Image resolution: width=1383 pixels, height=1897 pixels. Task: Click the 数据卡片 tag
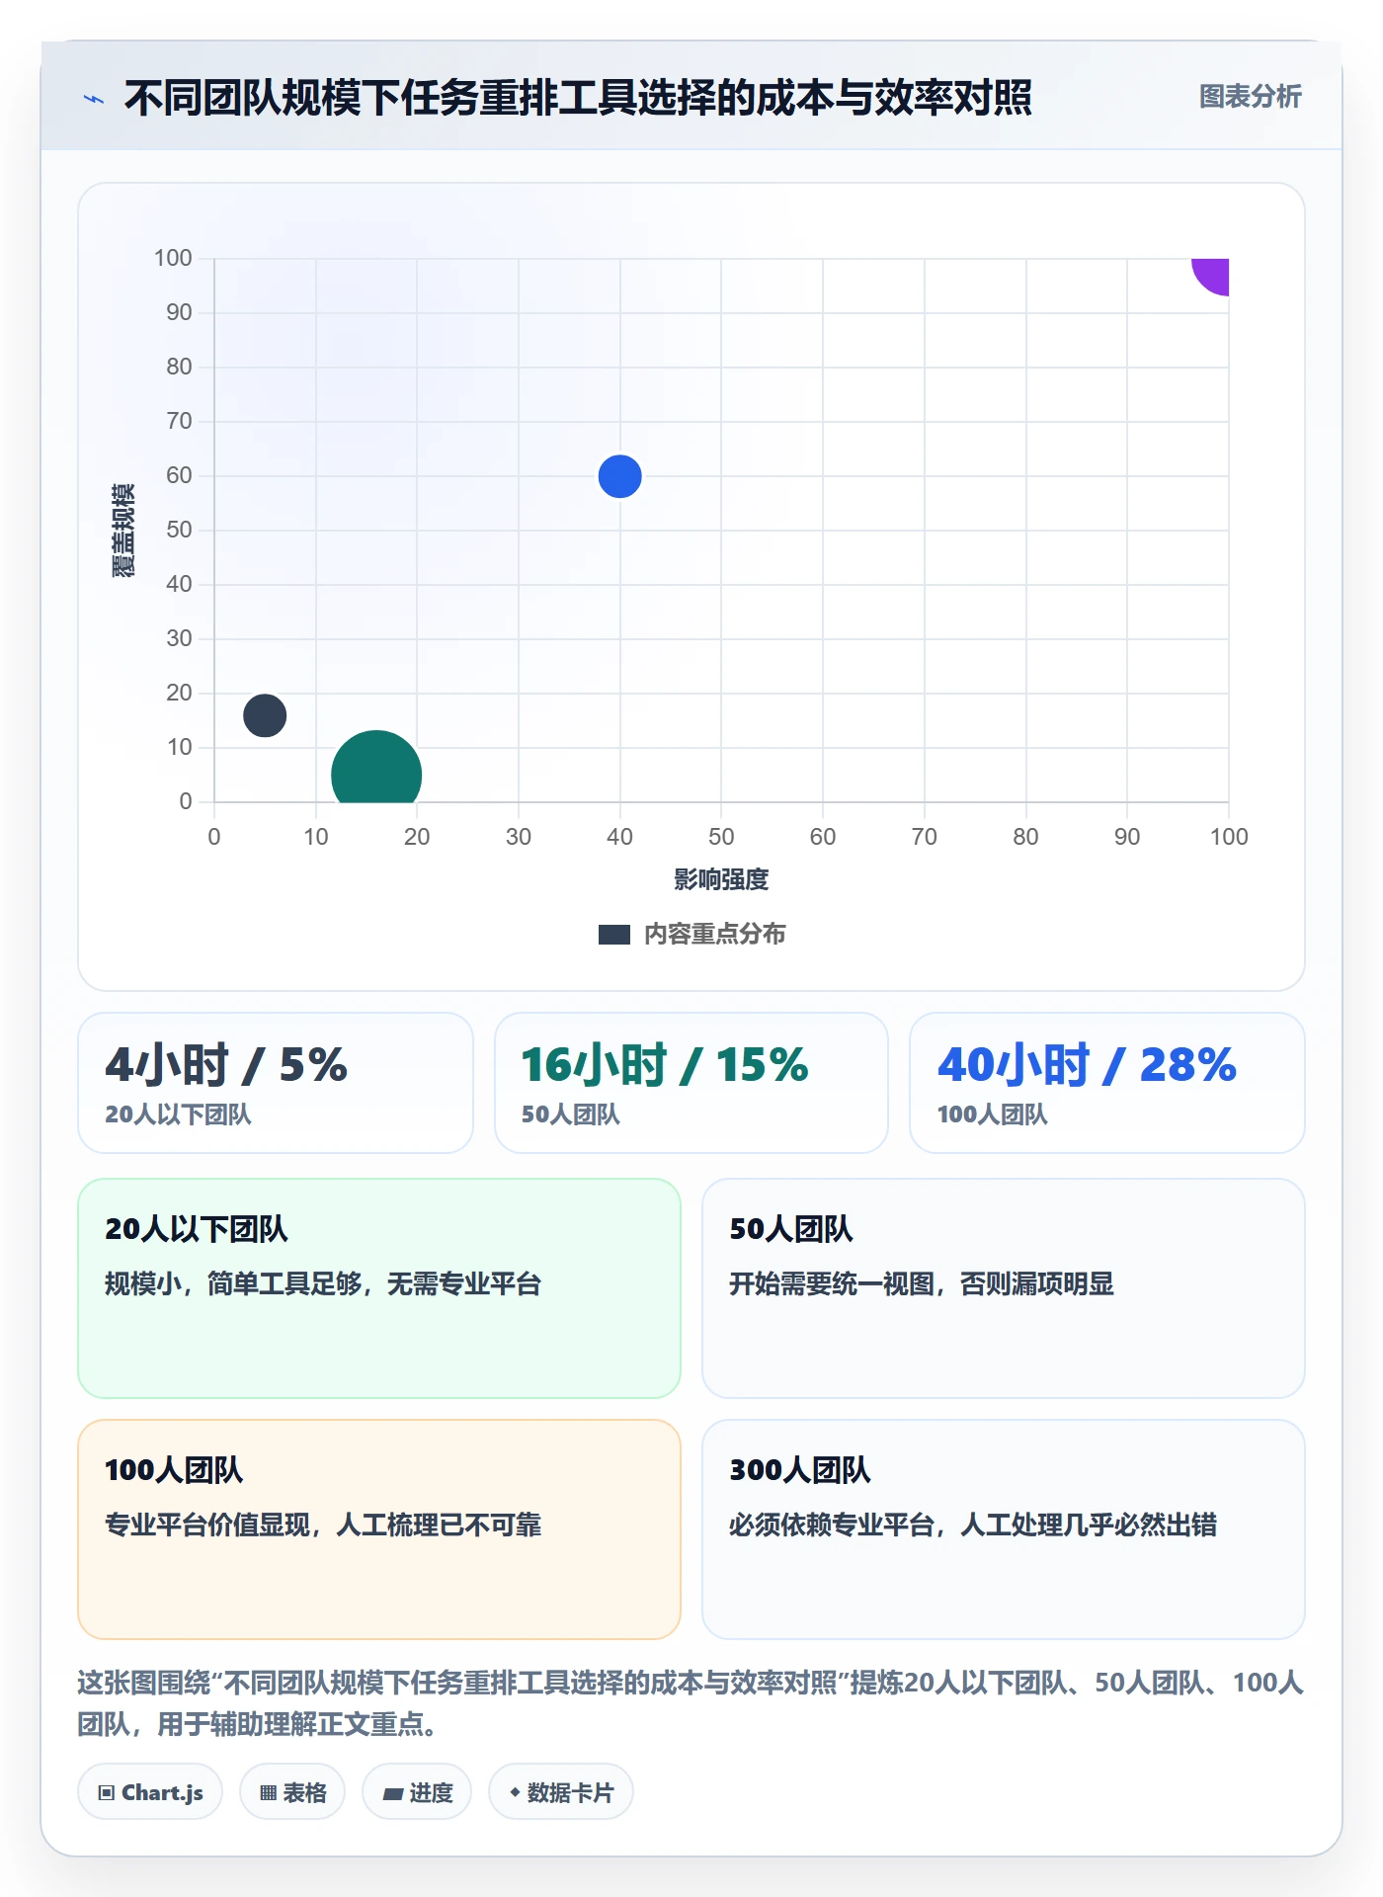coord(561,1791)
